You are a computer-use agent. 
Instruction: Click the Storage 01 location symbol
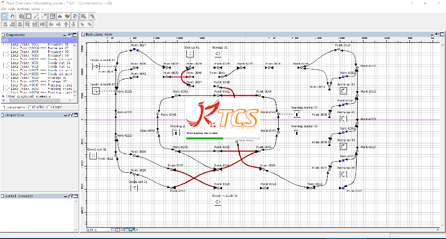[190, 53]
